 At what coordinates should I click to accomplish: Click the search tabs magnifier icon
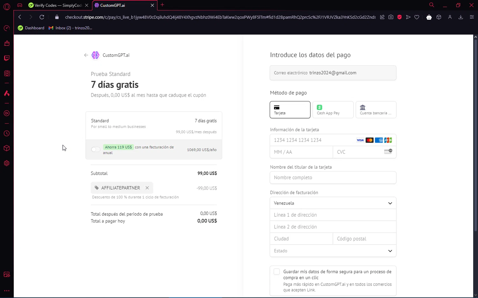click(x=431, y=5)
